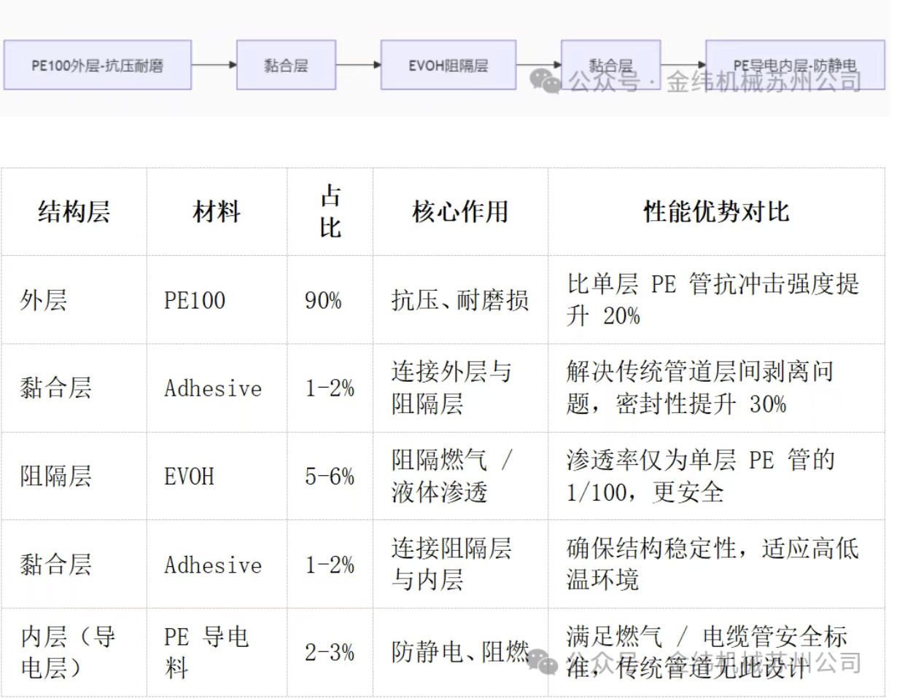Viewport: 897px width, 698px height.
Task: Click the Adhesive cell in the 黏合层 row
Action: click(x=213, y=388)
